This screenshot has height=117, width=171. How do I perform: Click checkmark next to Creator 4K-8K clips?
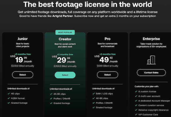[51, 94]
